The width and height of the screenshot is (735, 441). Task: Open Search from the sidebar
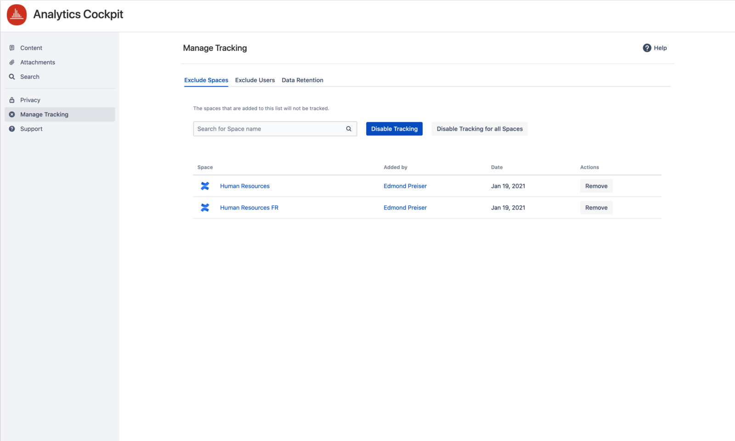click(x=29, y=77)
